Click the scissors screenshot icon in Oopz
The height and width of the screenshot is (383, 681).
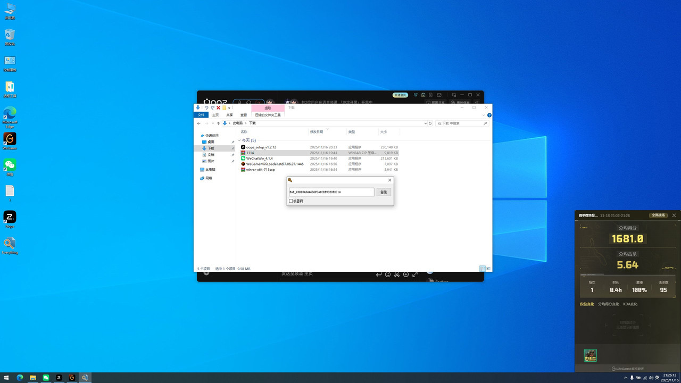click(397, 274)
